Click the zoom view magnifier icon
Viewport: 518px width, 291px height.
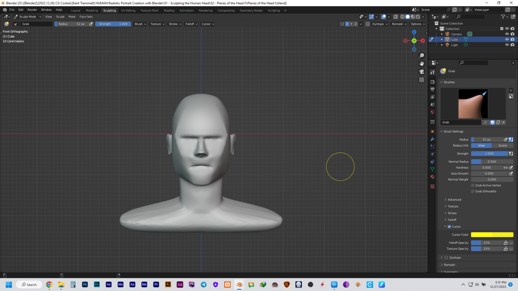tap(422, 55)
